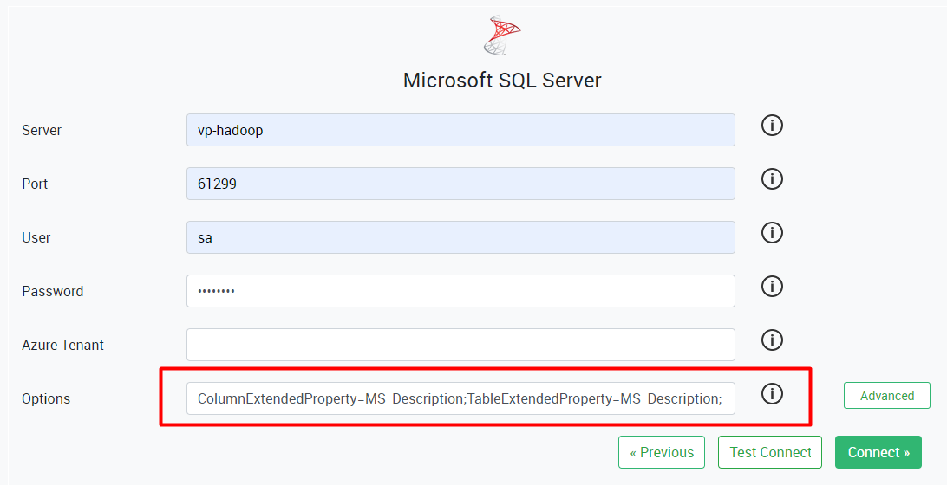The image size is (947, 485).
Task: Click the 'Microsoft SQL Server' heading text
Action: coord(502,81)
